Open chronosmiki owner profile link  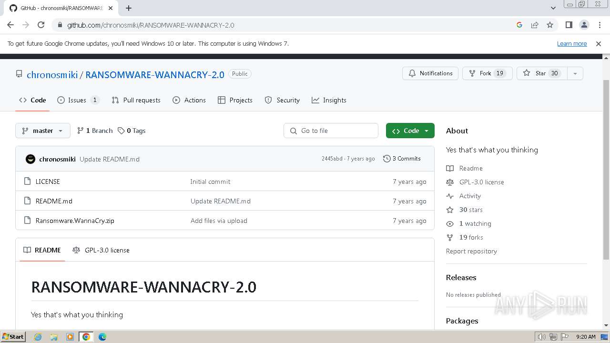[52, 75]
